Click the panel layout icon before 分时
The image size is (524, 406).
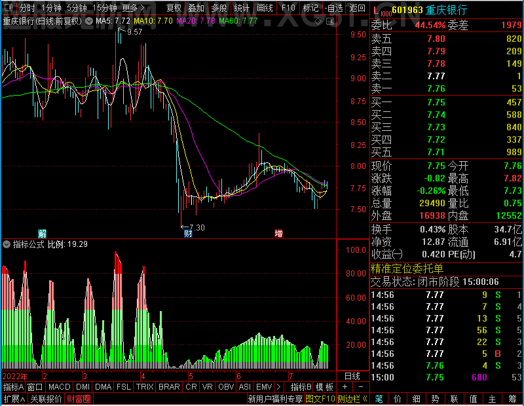(x=9, y=7)
